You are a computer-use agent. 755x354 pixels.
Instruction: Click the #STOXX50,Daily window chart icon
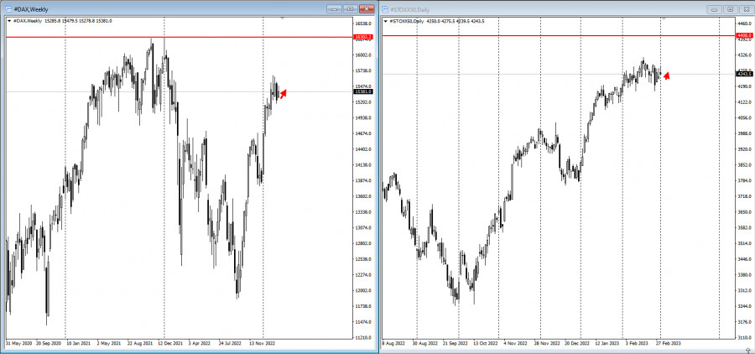tap(386, 9)
